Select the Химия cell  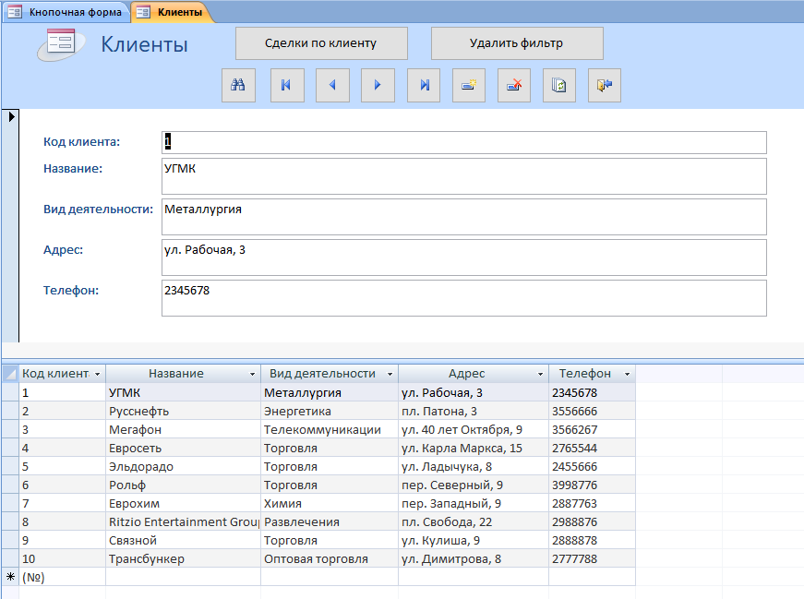click(330, 504)
